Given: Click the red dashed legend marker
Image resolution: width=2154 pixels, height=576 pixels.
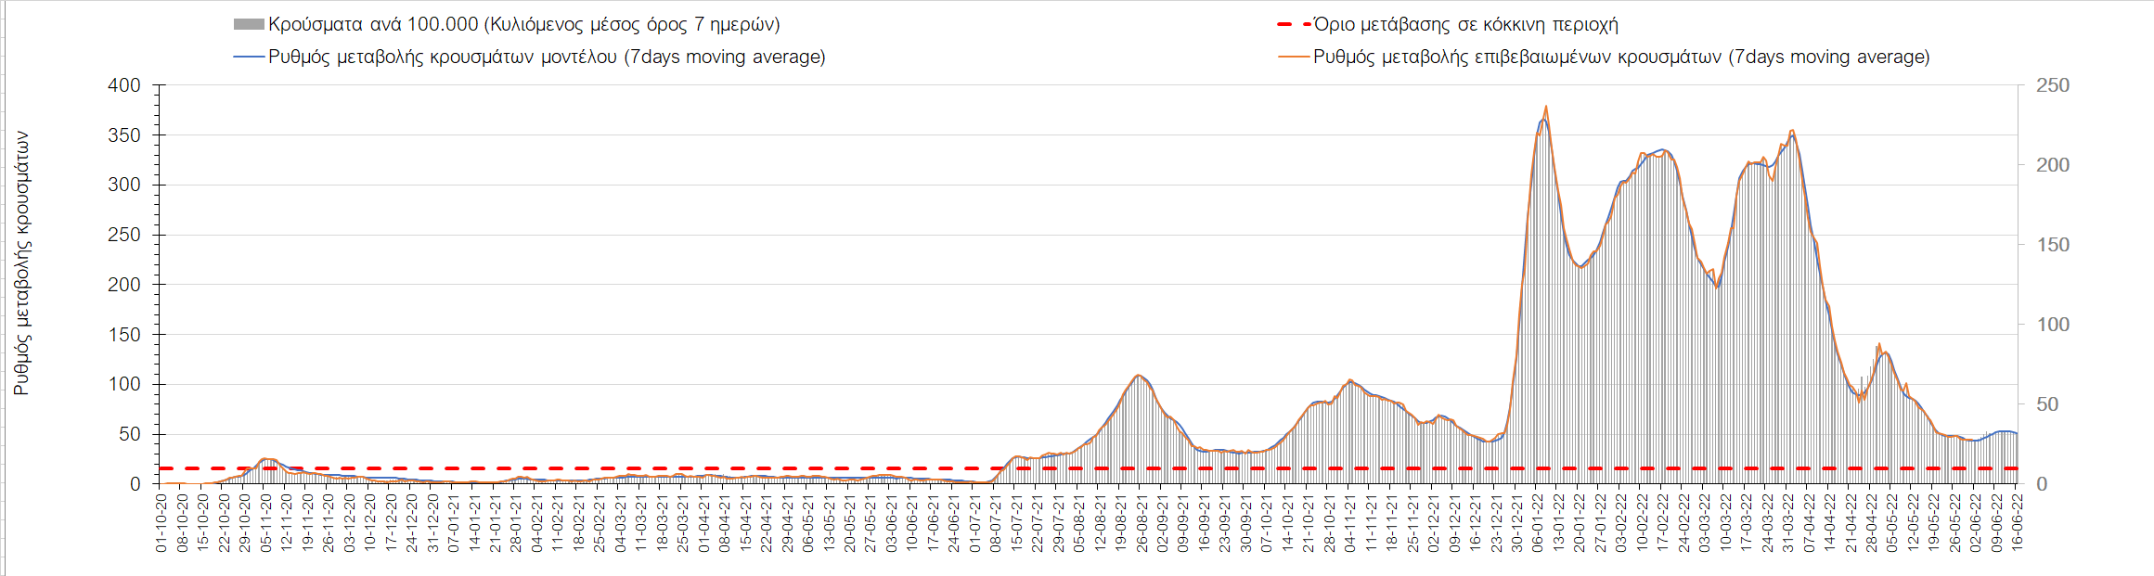Looking at the screenshot, I should (1294, 25).
